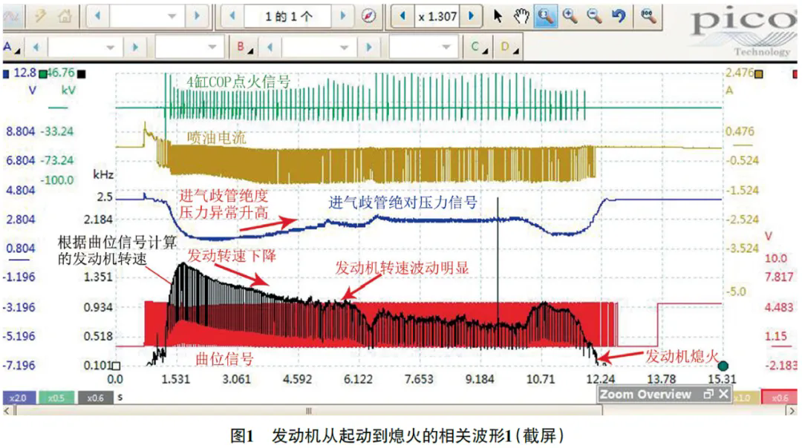
Task: Click Channel A previous range arrow
Action: (36, 47)
